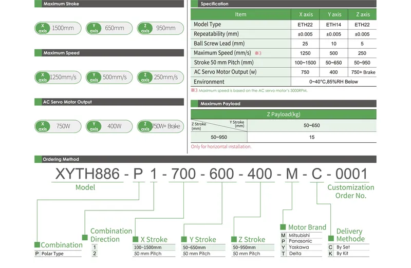This screenshot has width=411, height=268.
Task: Click the Combination Direction heading
Action: pos(111,235)
